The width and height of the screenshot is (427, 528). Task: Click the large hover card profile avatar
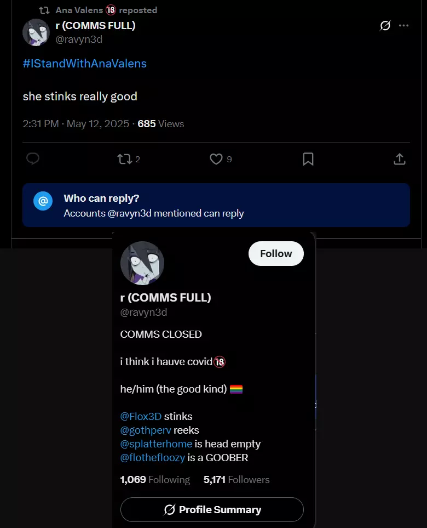tap(142, 263)
